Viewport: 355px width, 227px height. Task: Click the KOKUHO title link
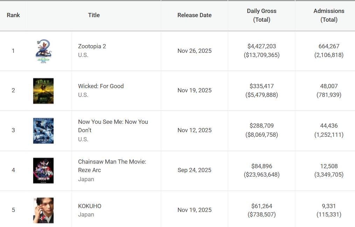tap(90, 206)
